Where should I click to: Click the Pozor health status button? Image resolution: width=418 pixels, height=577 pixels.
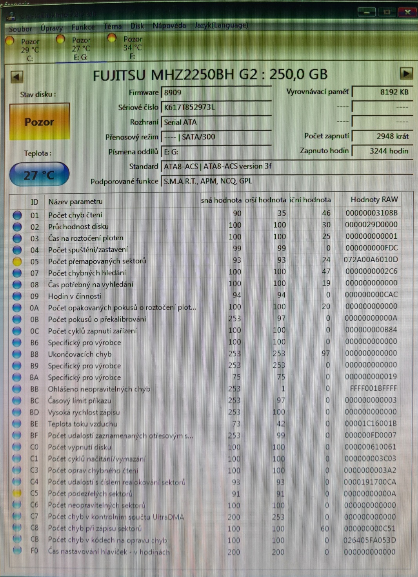pyautogui.click(x=40, y=122)
